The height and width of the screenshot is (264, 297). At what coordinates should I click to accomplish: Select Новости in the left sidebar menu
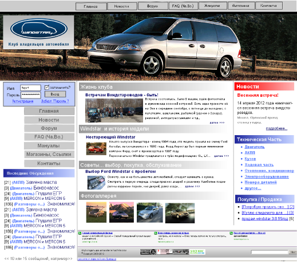pyautogui.click(x=49, y=120)
